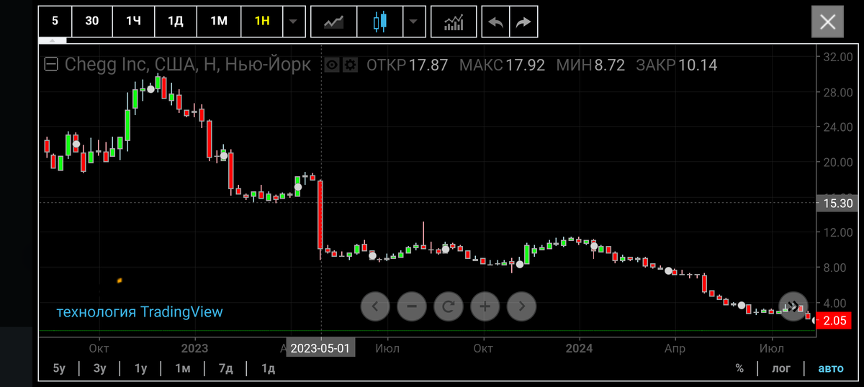Open the series settings gear icon
This screenshot has width=864, height=387.
coord(350,65)
